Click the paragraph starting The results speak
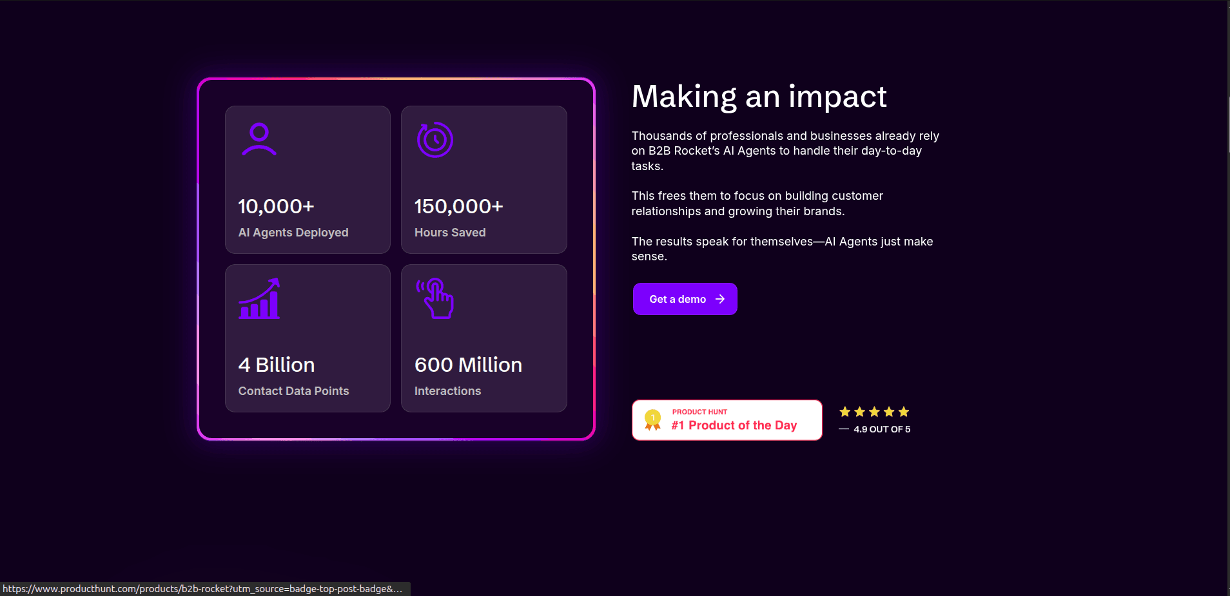 click(x=782, y=249)
